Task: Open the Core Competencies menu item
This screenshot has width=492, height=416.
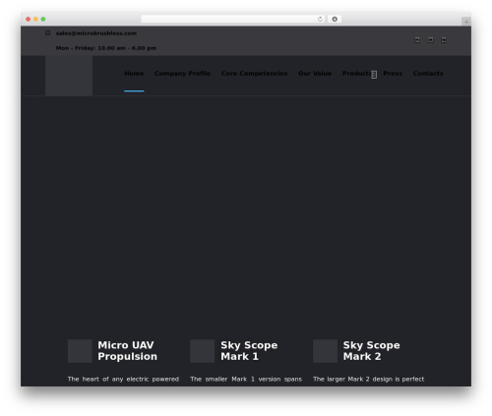Action: [254, 74]
